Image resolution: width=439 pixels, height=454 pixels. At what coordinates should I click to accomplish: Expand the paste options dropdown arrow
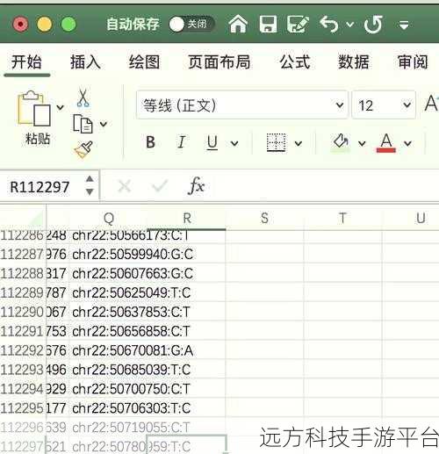click(61, 107)
